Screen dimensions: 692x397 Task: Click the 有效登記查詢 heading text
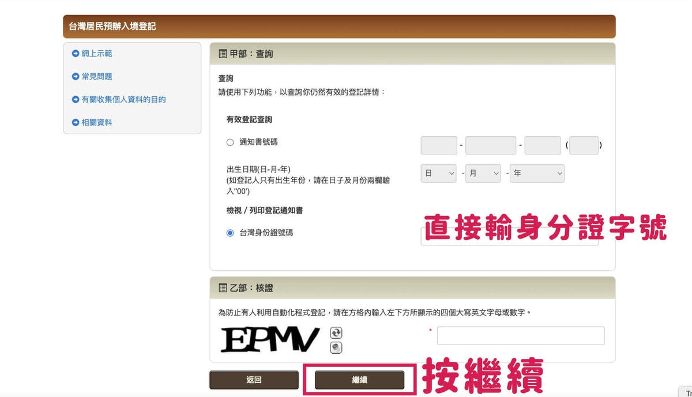(x=249, y=120)
